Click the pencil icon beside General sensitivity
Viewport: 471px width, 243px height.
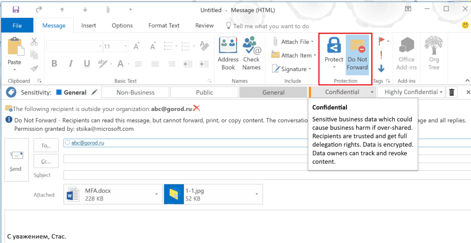(x=94, y=93)
